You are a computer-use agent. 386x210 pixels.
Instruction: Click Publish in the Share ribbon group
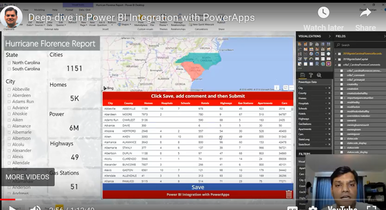pos(221,20)
